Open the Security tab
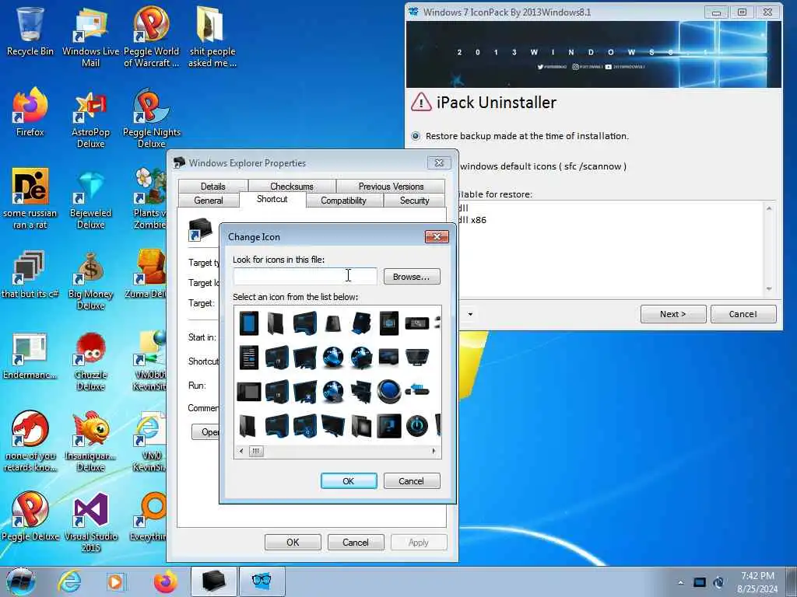The height and width of the screenshot is (597, 797). tap(414, 201)
